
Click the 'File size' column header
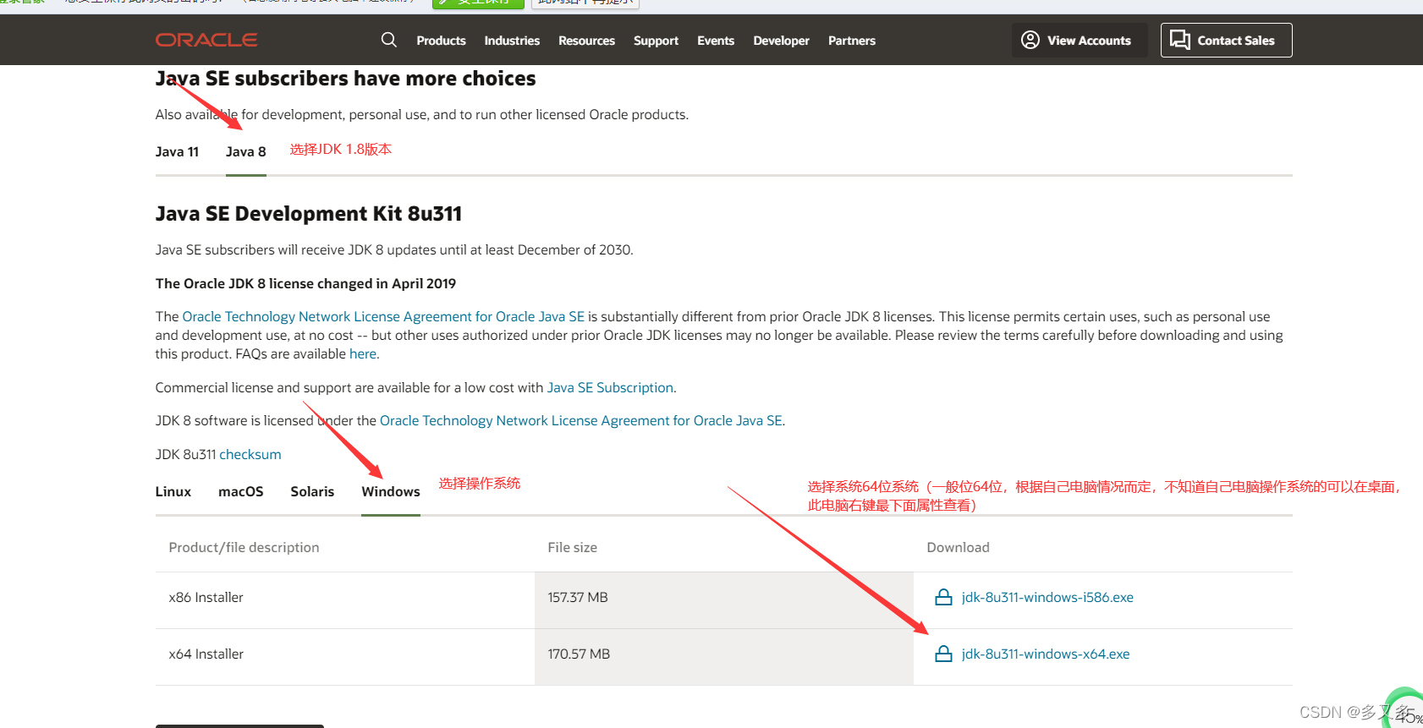pyautogui.click(x=573, y=548)
